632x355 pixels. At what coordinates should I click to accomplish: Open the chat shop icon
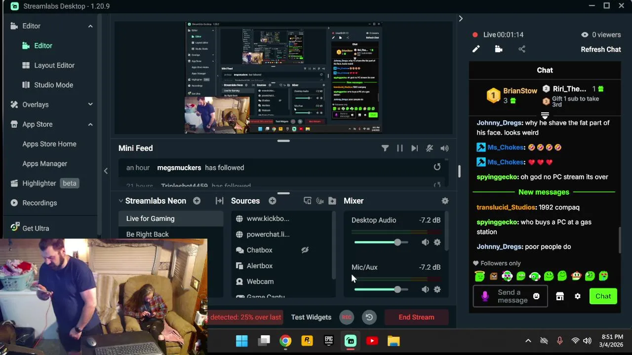(x=560, y=296)
